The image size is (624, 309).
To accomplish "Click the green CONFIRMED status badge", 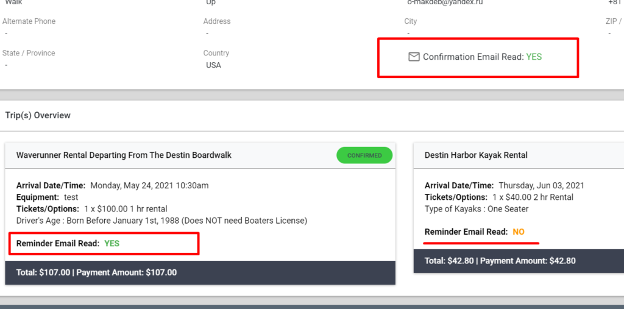I will 364,155.
